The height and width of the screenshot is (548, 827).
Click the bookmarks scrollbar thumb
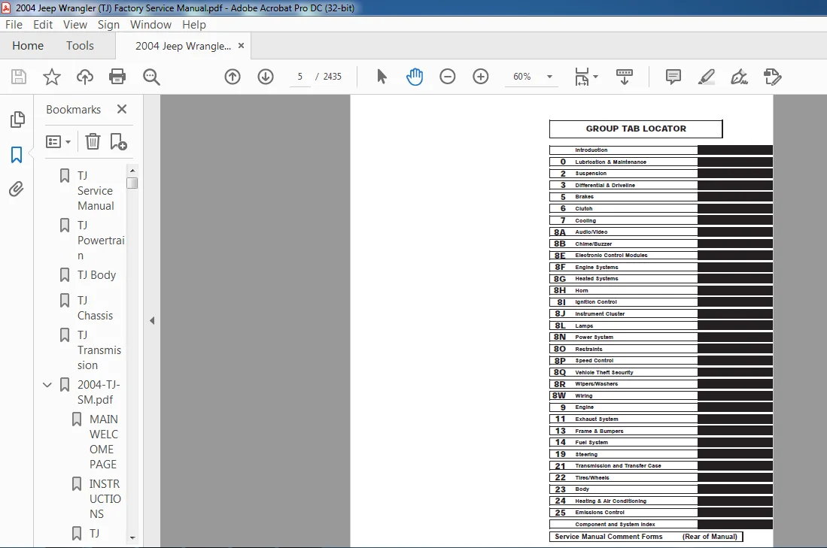click(x=132, y=183)
